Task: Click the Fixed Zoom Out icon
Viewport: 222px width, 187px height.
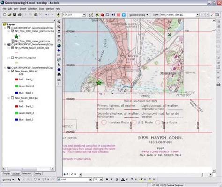Action: tap(59, 36)
